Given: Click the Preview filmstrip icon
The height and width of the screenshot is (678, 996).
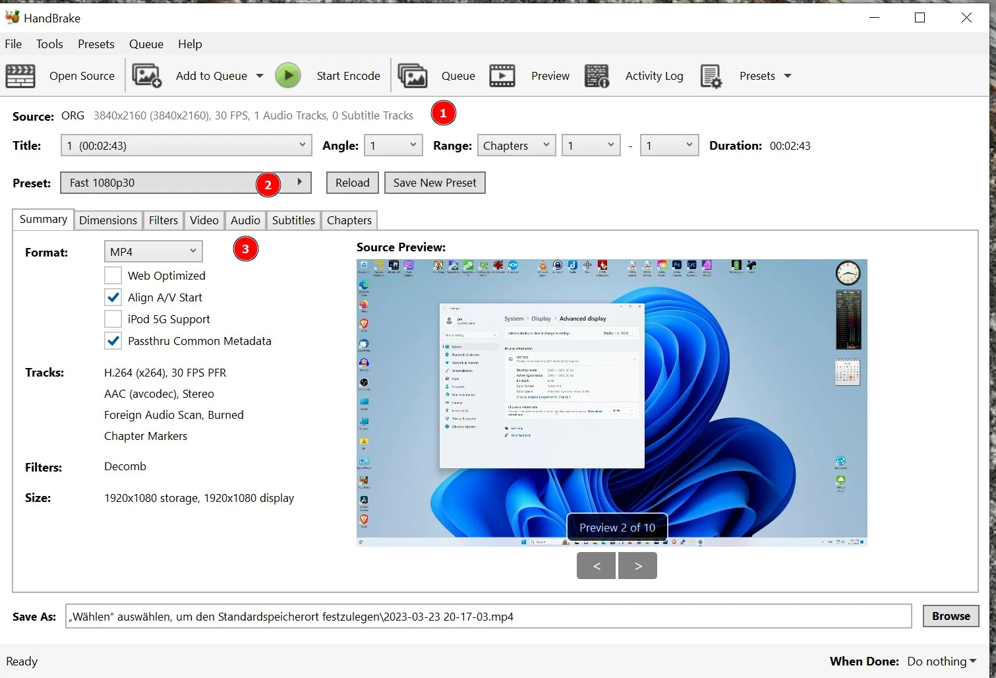Looking at the screenshot, I should click(502, 75).
